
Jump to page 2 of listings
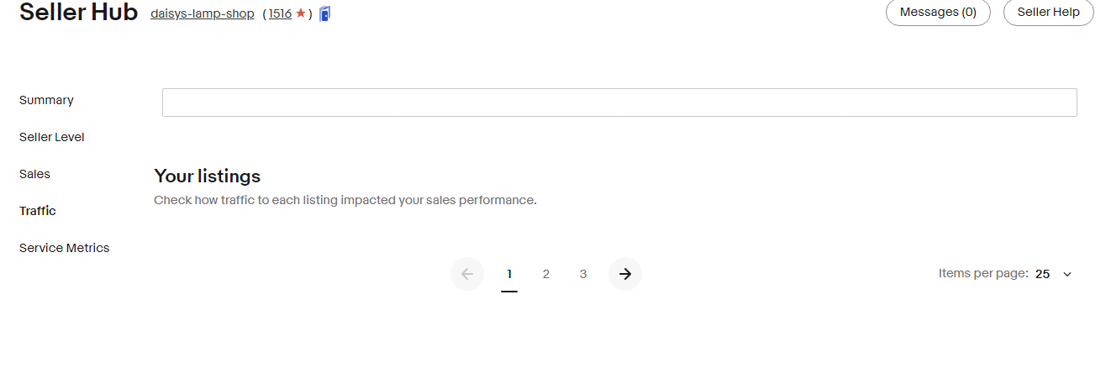[x=546, y=274]
